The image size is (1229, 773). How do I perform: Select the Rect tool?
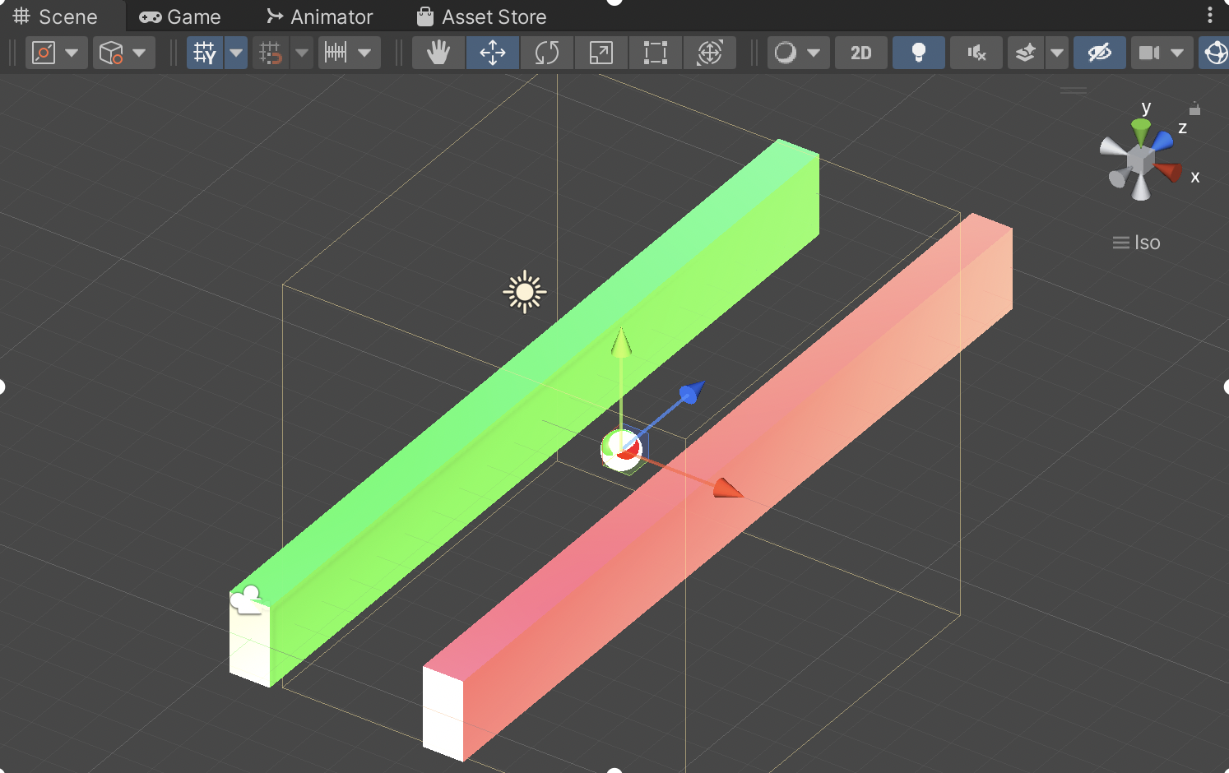coord(656,53)
